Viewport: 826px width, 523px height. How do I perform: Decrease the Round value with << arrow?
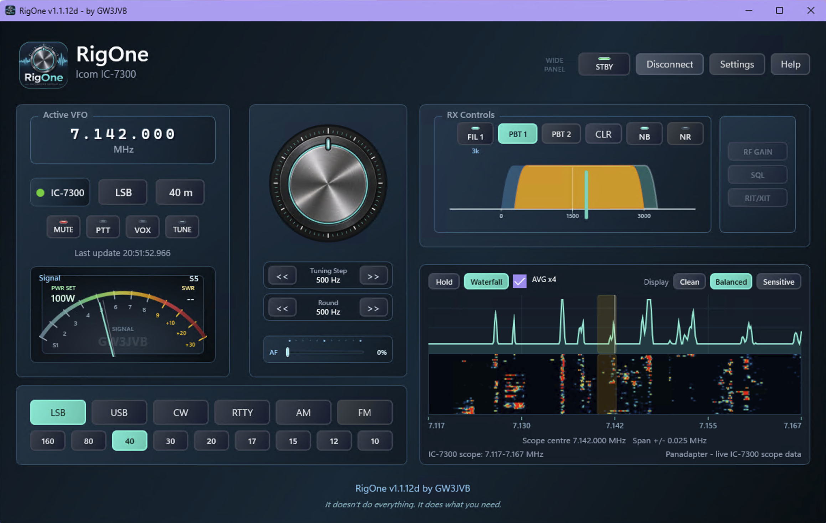282,308
